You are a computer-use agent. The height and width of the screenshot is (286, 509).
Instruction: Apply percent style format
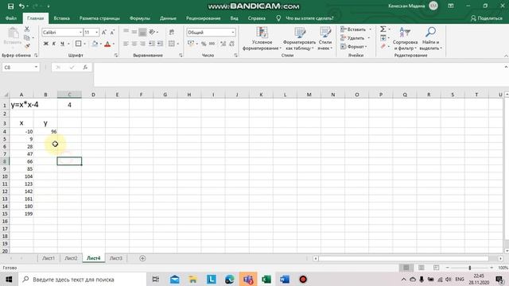click(x=204, y=44)
